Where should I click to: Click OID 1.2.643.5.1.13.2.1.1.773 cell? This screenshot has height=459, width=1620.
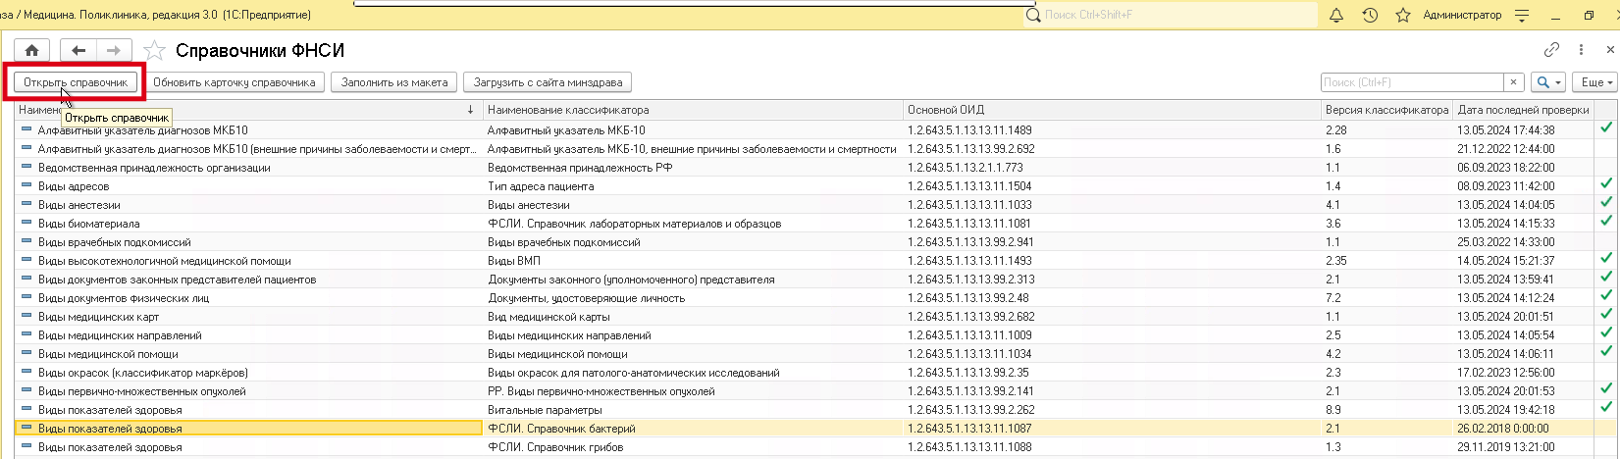click(x=1112, y=167)
